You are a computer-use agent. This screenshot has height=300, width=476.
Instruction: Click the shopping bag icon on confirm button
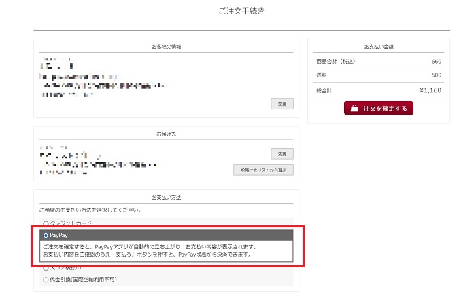coord(354,108)
